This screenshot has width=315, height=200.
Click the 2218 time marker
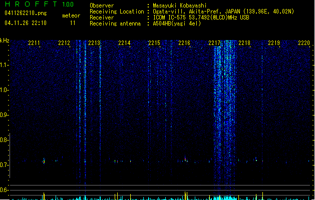244,43
